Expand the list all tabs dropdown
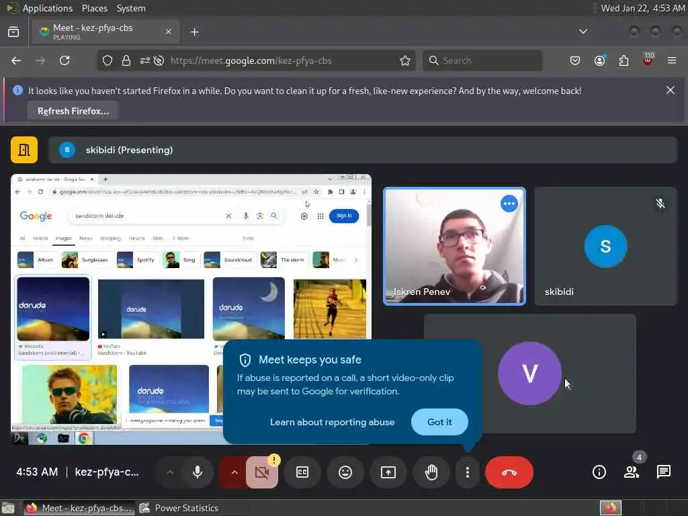Screen dimensions: 688x516 click(x=583, y=32)
